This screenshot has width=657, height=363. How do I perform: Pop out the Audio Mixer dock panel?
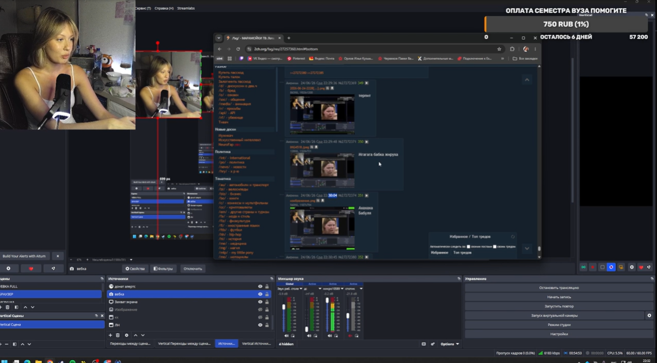[459, 278]
